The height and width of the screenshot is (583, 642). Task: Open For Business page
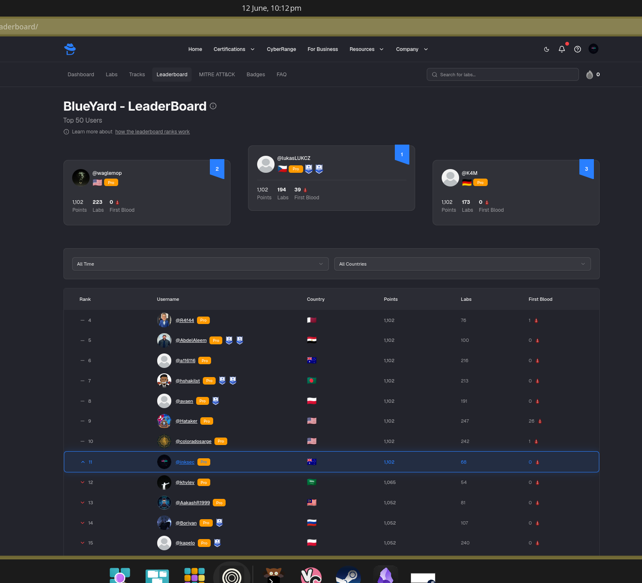coord(323,49)
